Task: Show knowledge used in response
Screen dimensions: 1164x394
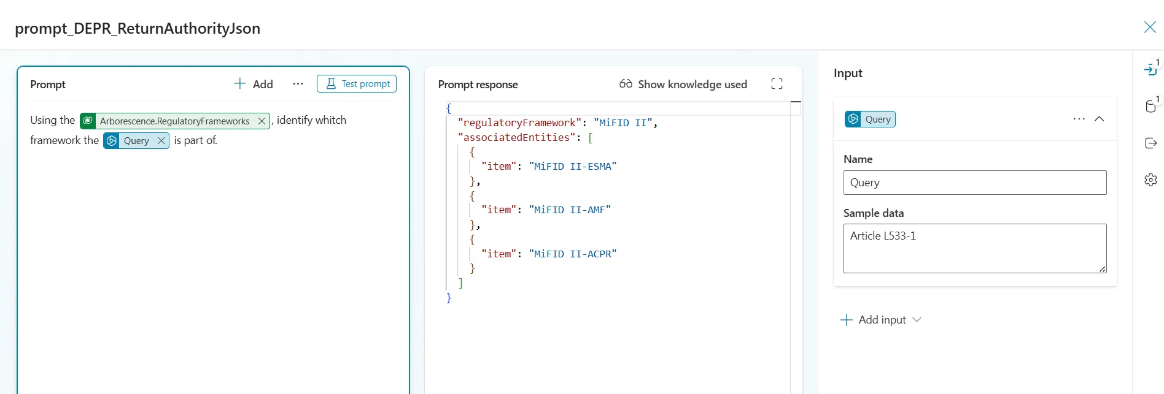Action: pos(683,84)
